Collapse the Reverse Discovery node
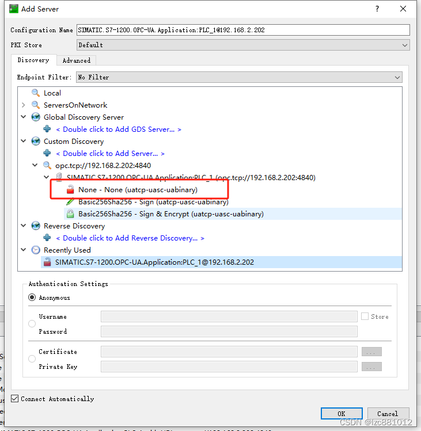421x431 pixels. pyautogui.click(x=24, y=226)
